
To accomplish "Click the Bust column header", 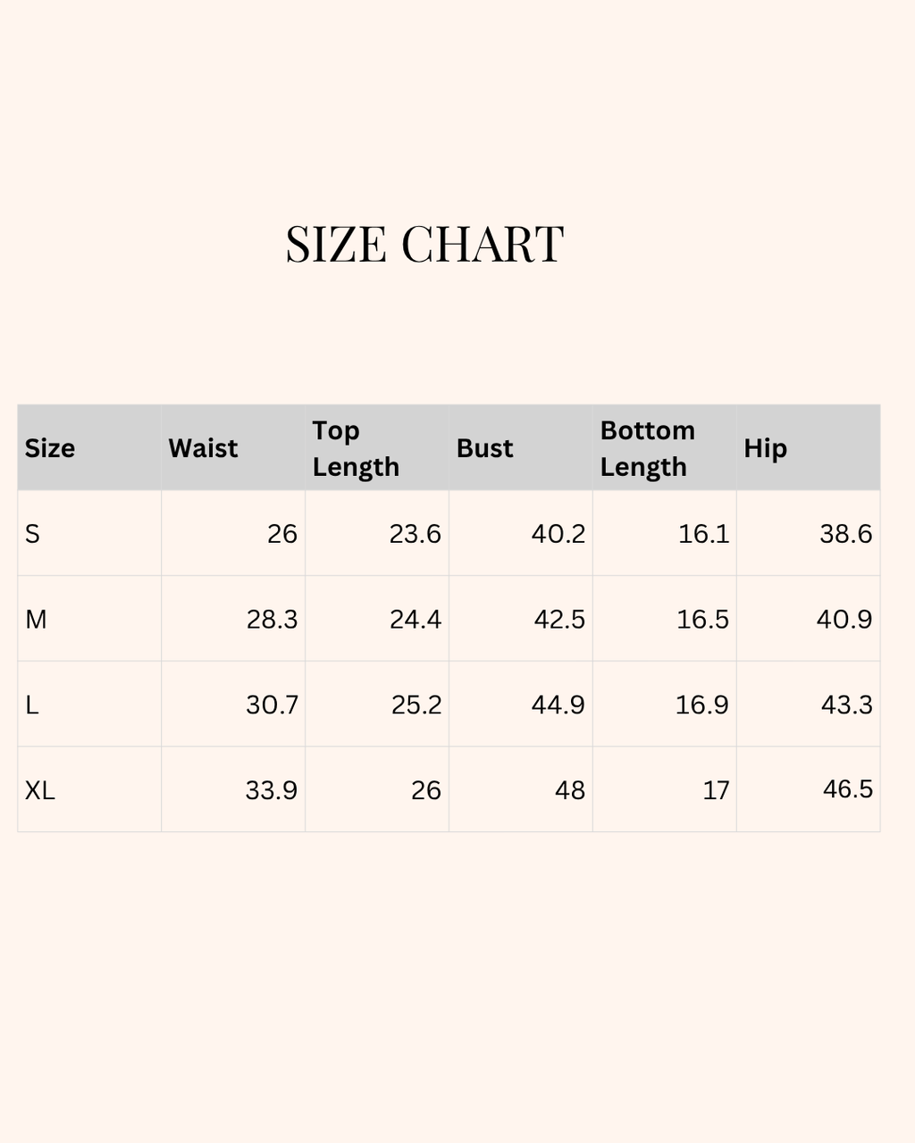I will pyautogui.click(x=485, y=448).
